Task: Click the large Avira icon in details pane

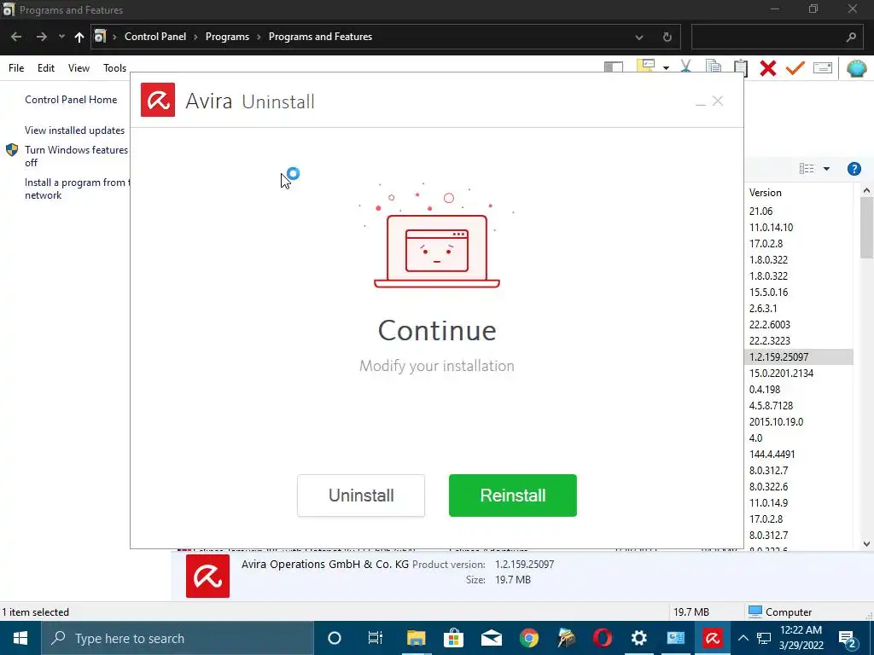Action: click(207, 576)
